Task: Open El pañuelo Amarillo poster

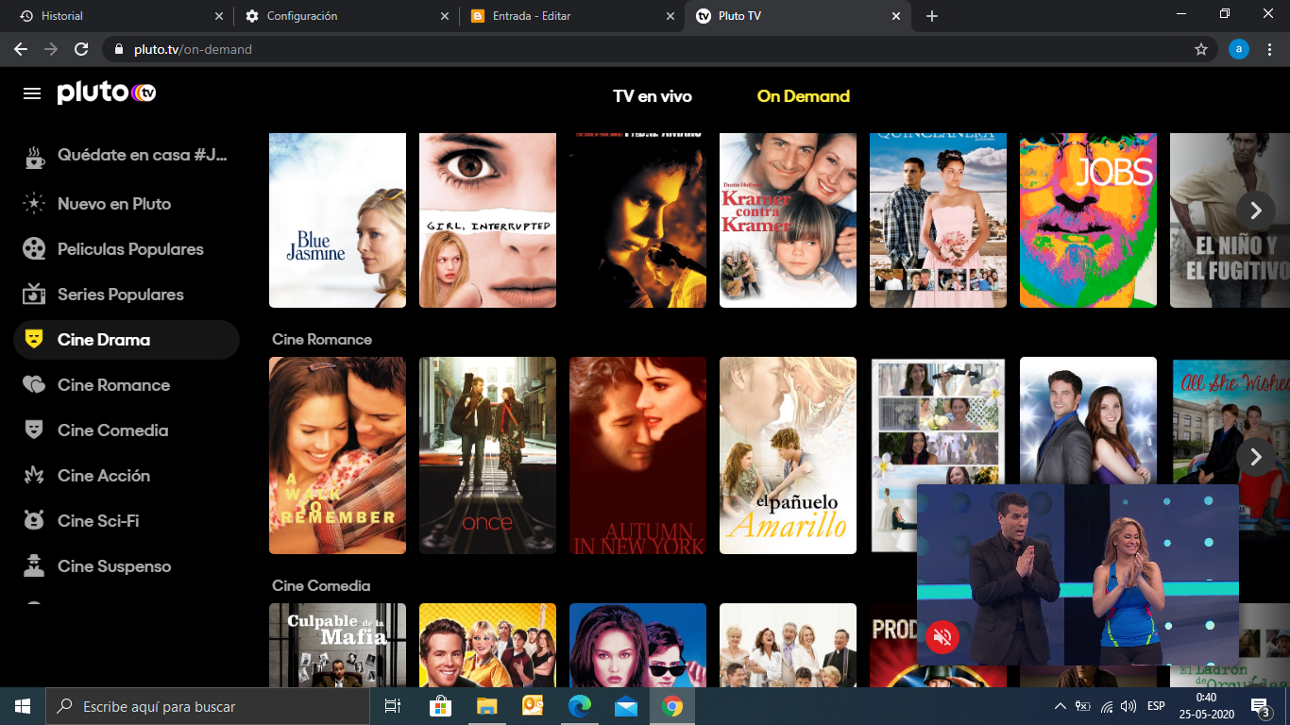Action: coord(788,455)
